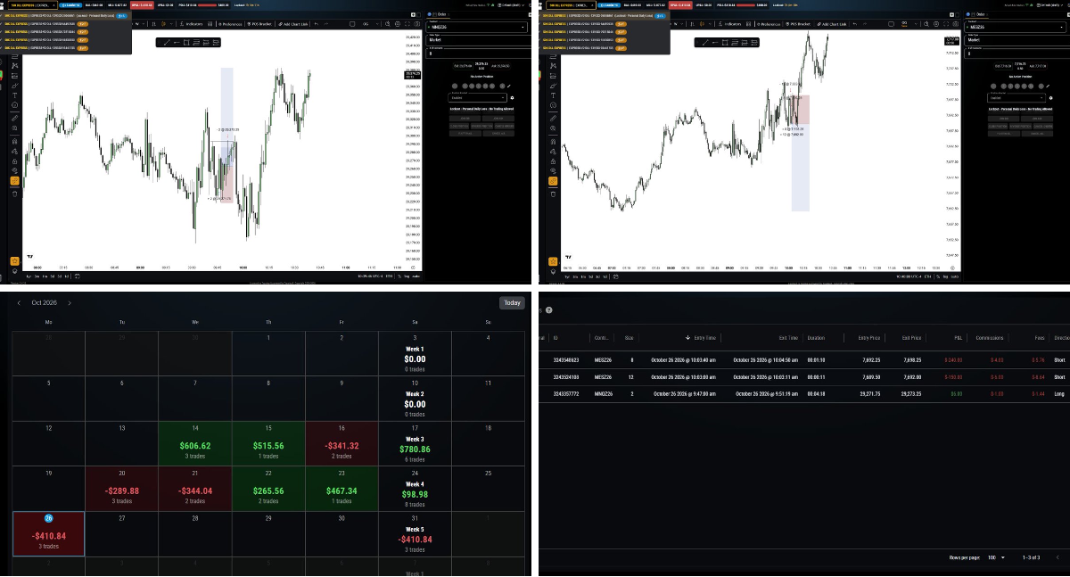Screen dimensions: 1070x577
Task: Open the account selector dropdown above MNQZ26 chart
Action: [34, 5]
